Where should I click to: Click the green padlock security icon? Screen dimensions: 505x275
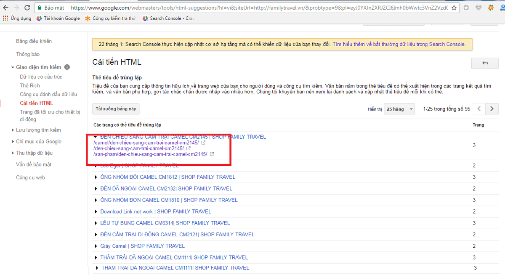[x=39, y=8]
